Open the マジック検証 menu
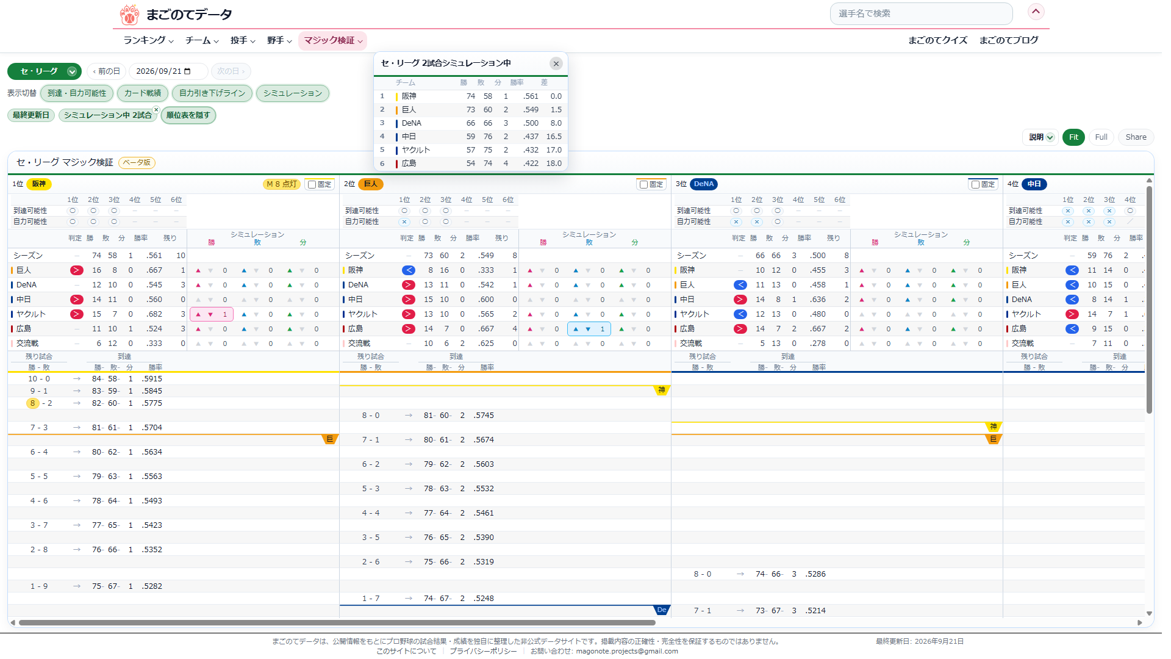Viewport: 1171px width, 659px height. tap(333, 40)
